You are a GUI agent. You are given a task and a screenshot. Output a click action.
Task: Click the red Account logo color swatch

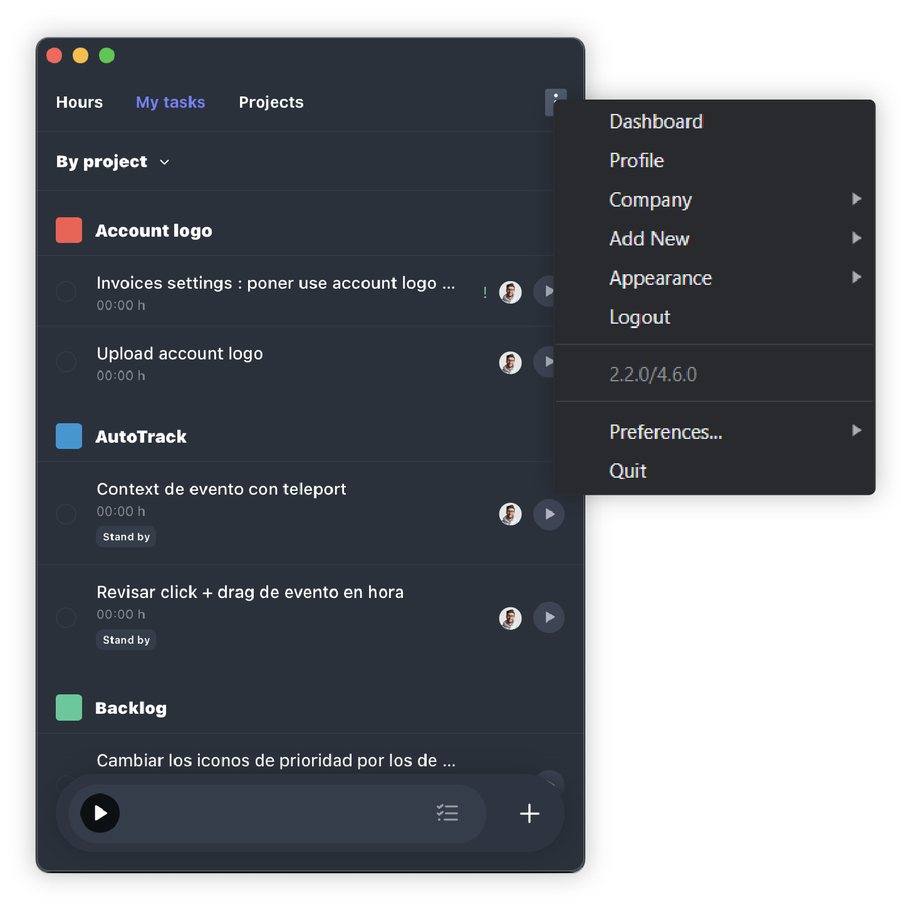tap(69, 230)
